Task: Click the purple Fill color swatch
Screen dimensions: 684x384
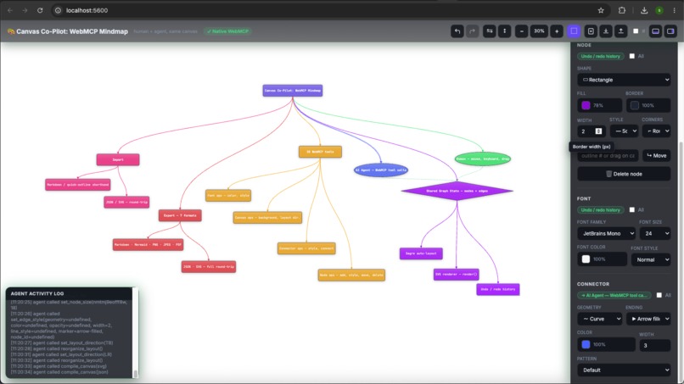Action: point(586,105)
